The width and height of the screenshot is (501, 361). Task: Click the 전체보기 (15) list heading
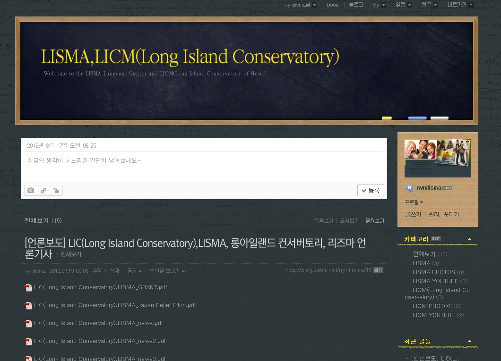(43, 221)
